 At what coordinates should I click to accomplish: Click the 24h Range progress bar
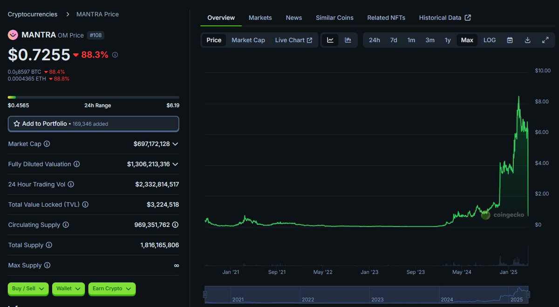point(93,97)
